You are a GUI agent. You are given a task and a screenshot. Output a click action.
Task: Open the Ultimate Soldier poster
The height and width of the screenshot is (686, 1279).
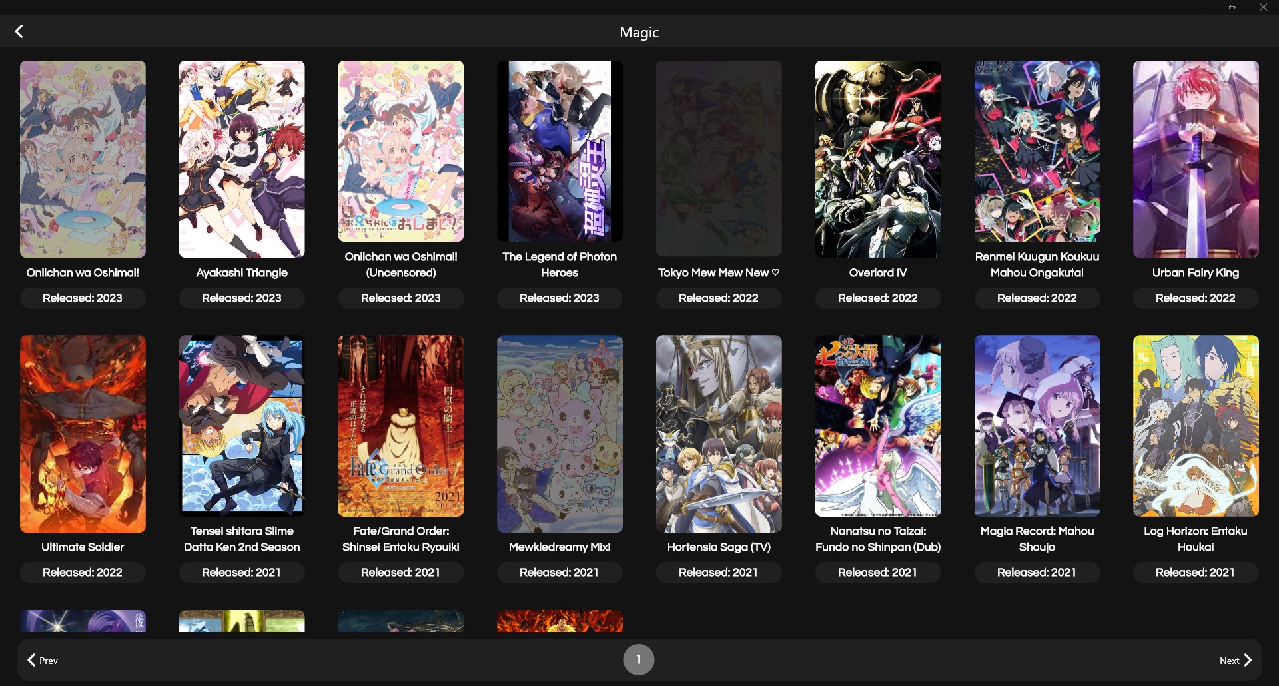click(83, 434)
